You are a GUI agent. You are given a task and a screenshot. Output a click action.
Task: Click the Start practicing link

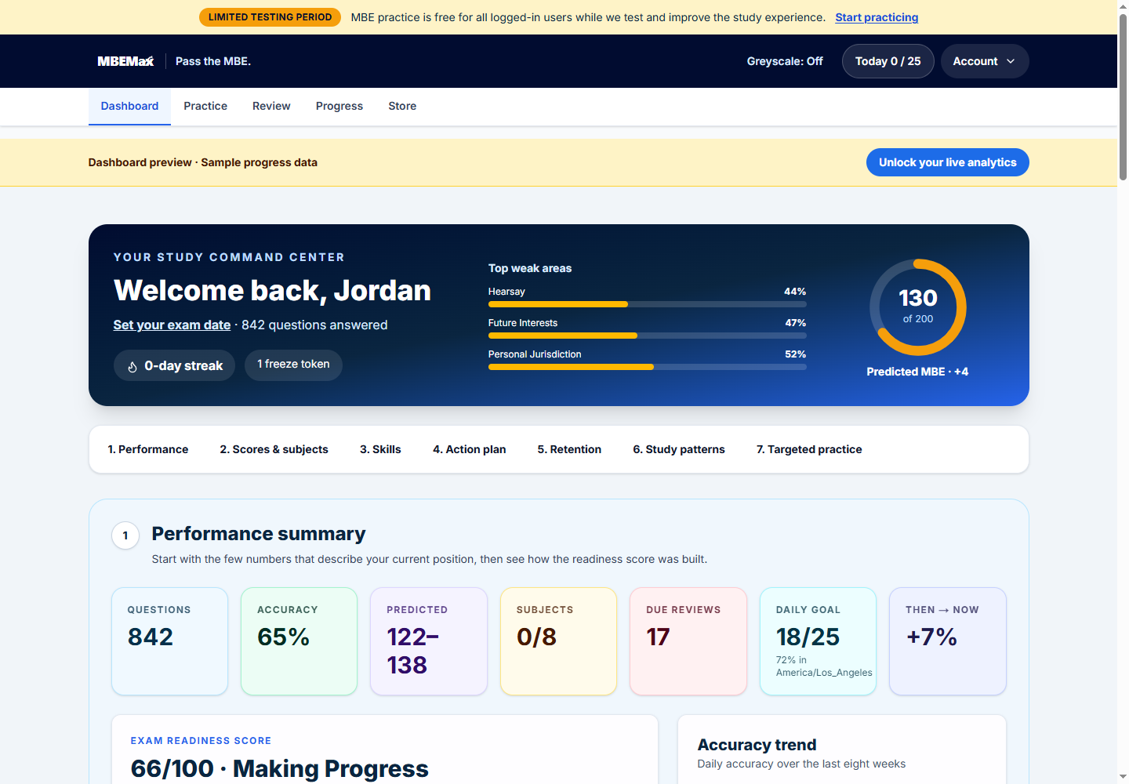877,17
